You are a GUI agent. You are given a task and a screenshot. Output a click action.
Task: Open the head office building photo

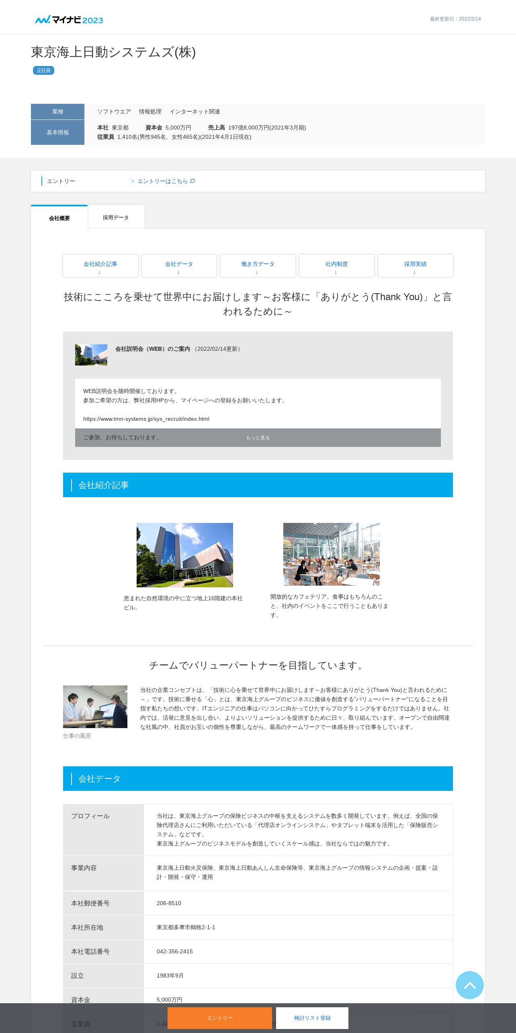tap(185, 555)
